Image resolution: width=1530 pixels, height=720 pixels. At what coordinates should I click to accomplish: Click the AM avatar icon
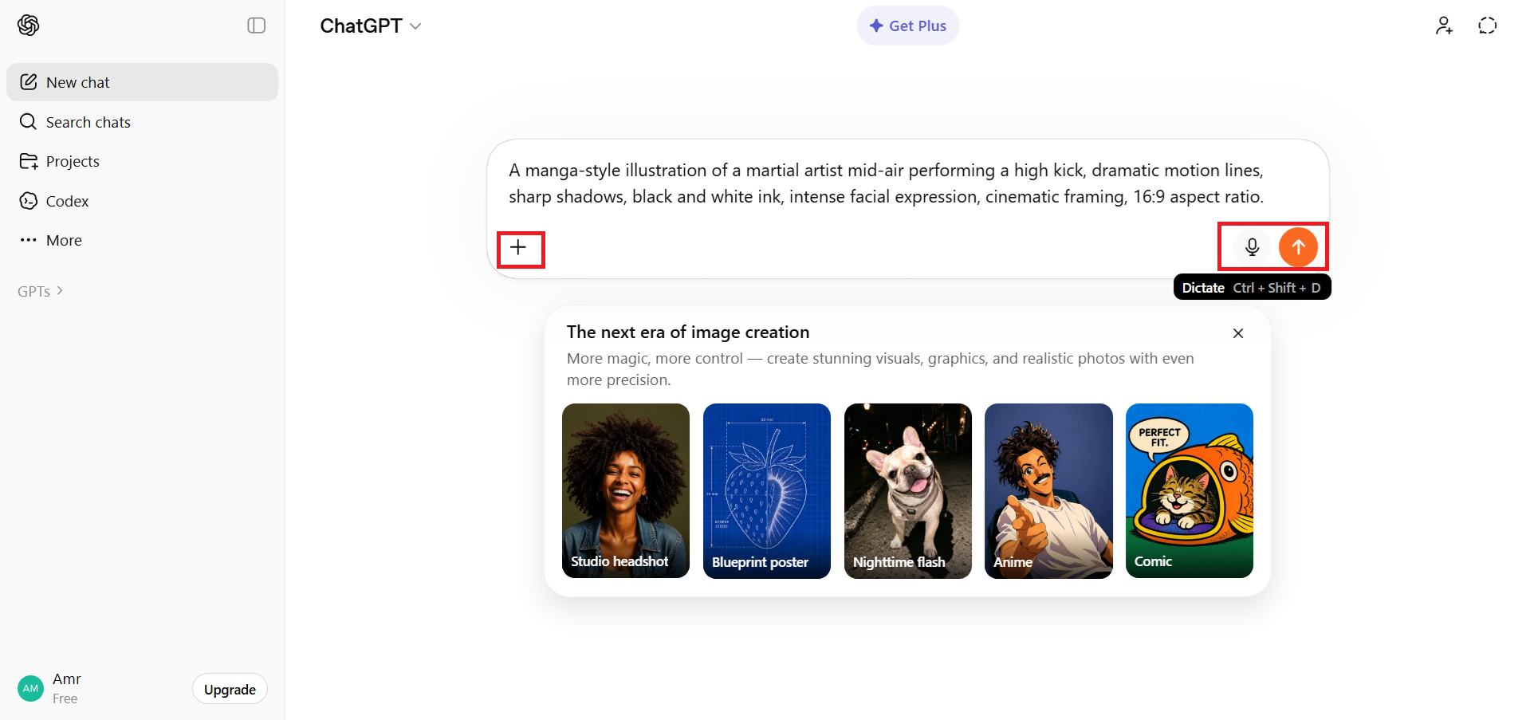tap(30, 689)
